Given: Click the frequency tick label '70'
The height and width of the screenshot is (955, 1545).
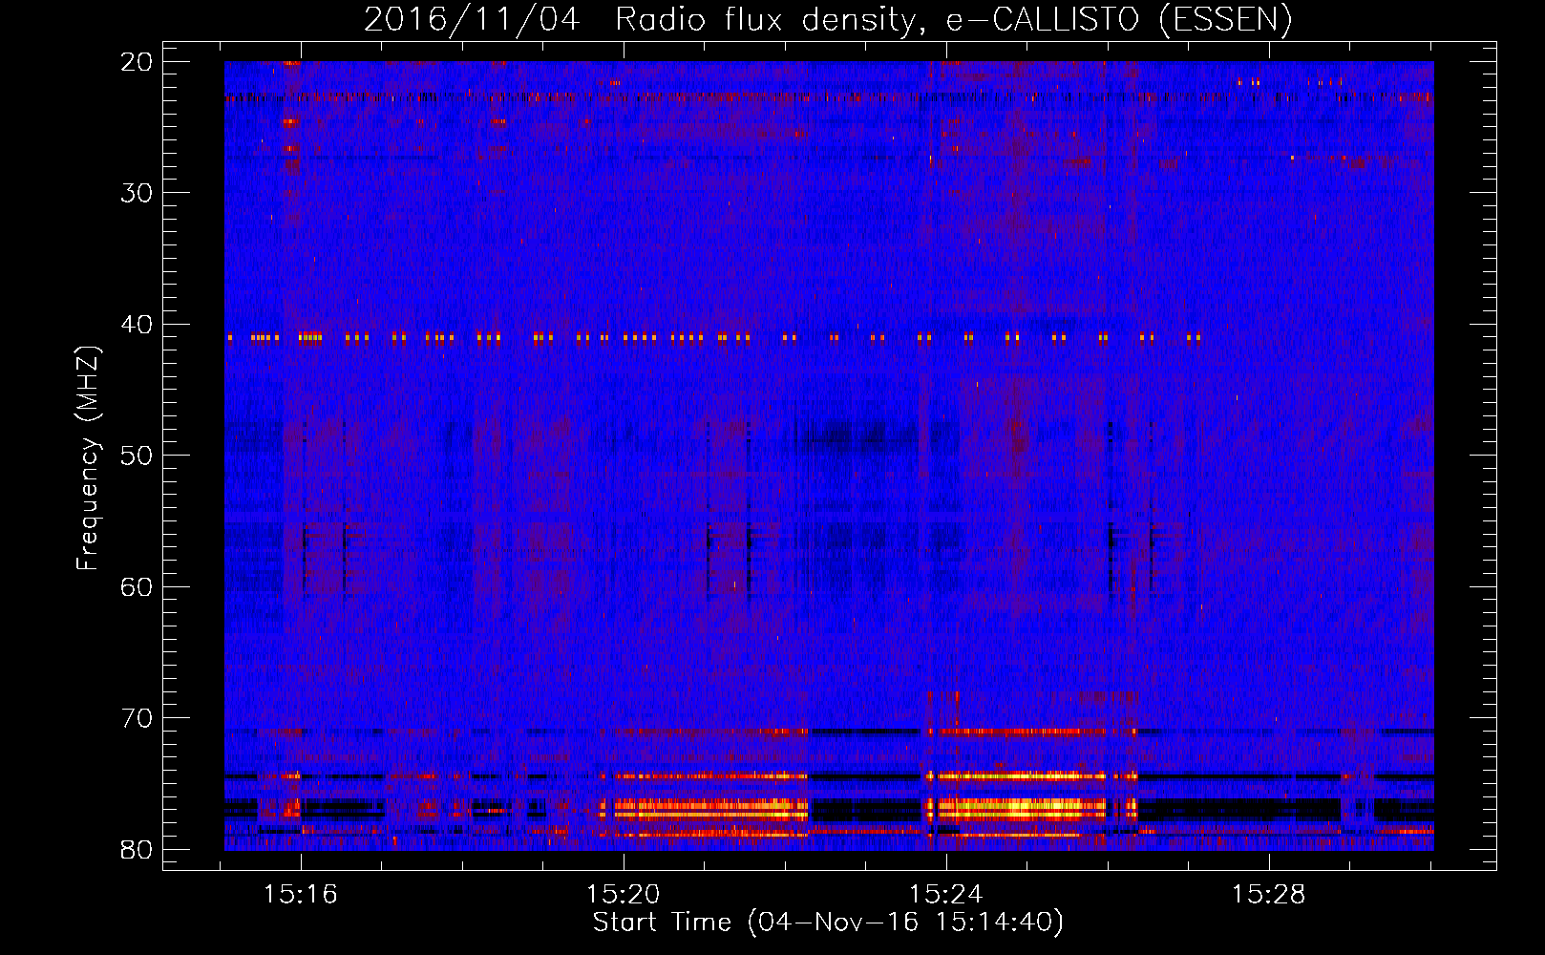Looking at the screenshot, I should click(138, 718).
